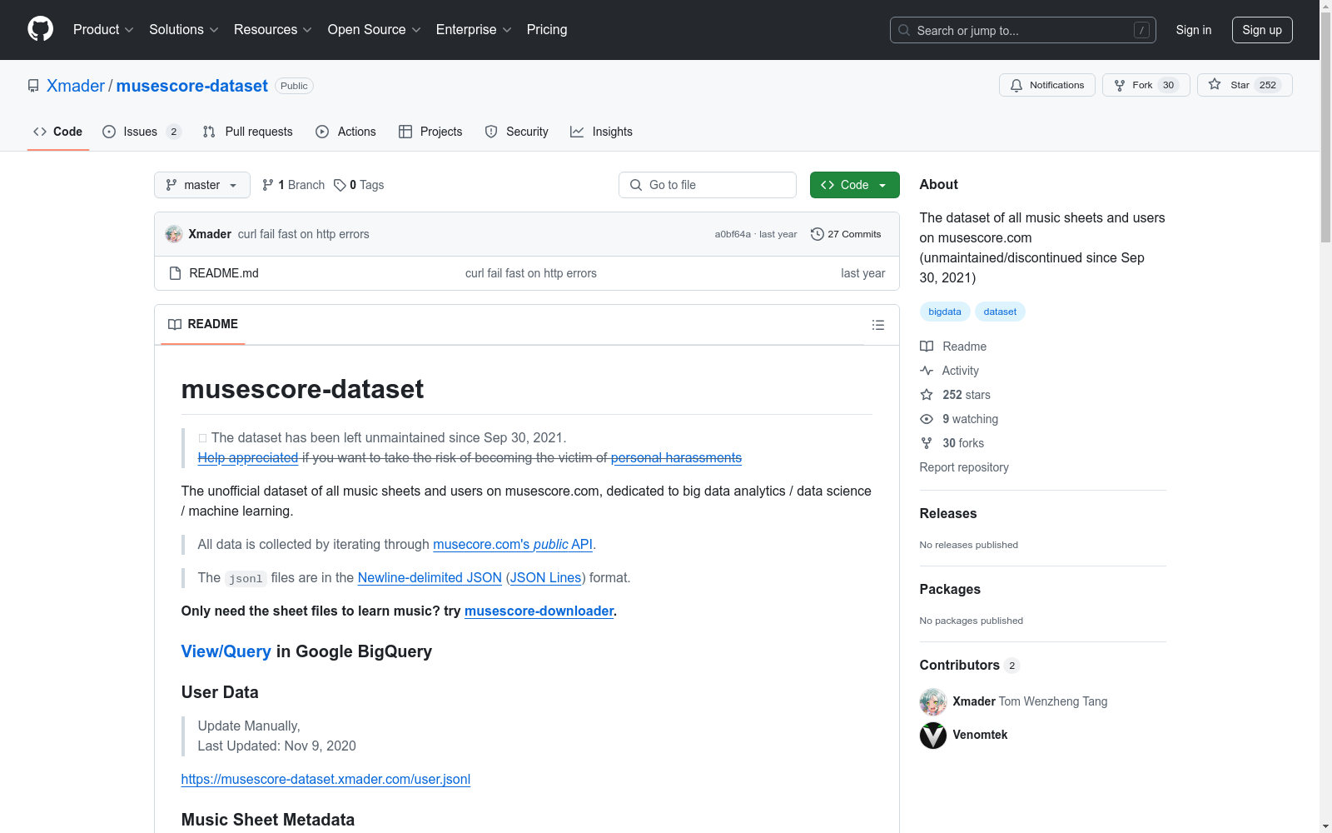1332x833 pixels.
Task: Click the commit history clock icon
Action: pos(818,234)
